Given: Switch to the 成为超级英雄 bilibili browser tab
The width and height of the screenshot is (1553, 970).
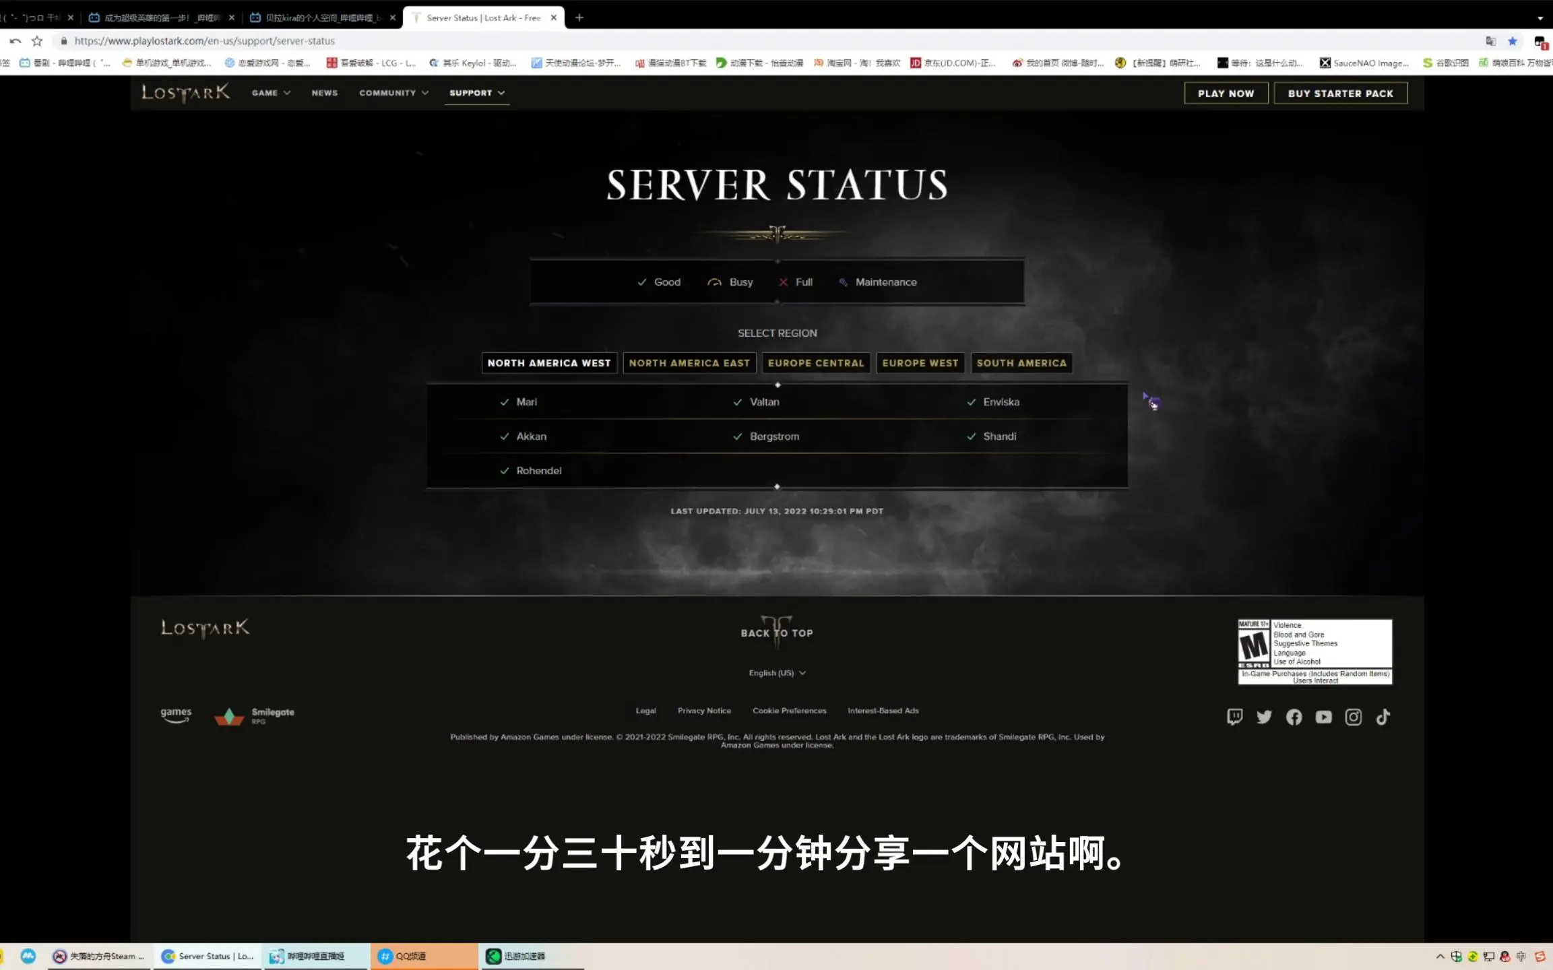Looking at the screenshot, I should (161, 18).
